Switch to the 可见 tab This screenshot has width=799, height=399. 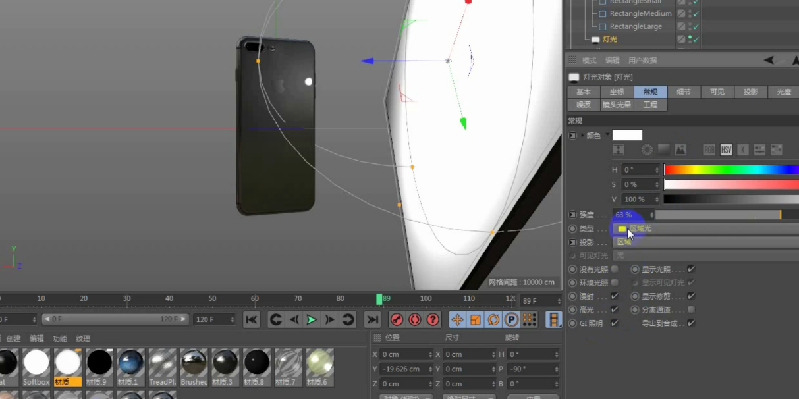717,92
